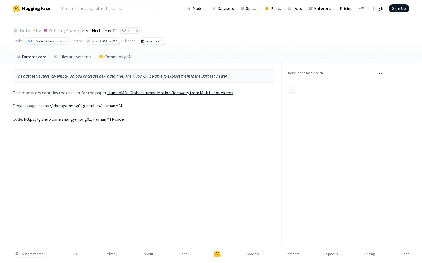This screenshot has height=263, width=422.
Task: Open the three-dot options menu in sidebar
Action: click(292, 90)
